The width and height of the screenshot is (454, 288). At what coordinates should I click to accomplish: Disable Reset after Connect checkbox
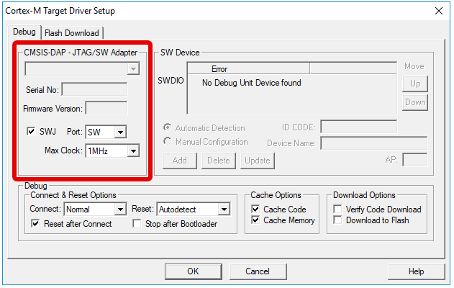point(37,224)
